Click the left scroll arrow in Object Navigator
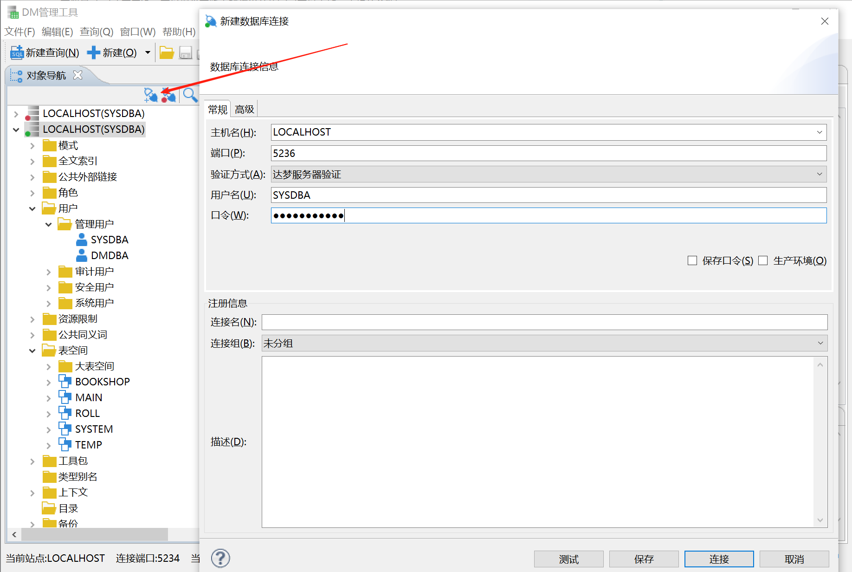 pos(14,534)
